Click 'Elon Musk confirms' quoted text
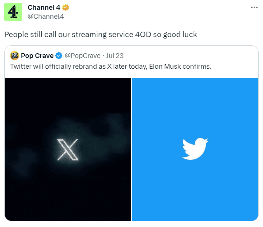Image resolution: width=263 pixels, height=227 pixels. click(180, 67)
